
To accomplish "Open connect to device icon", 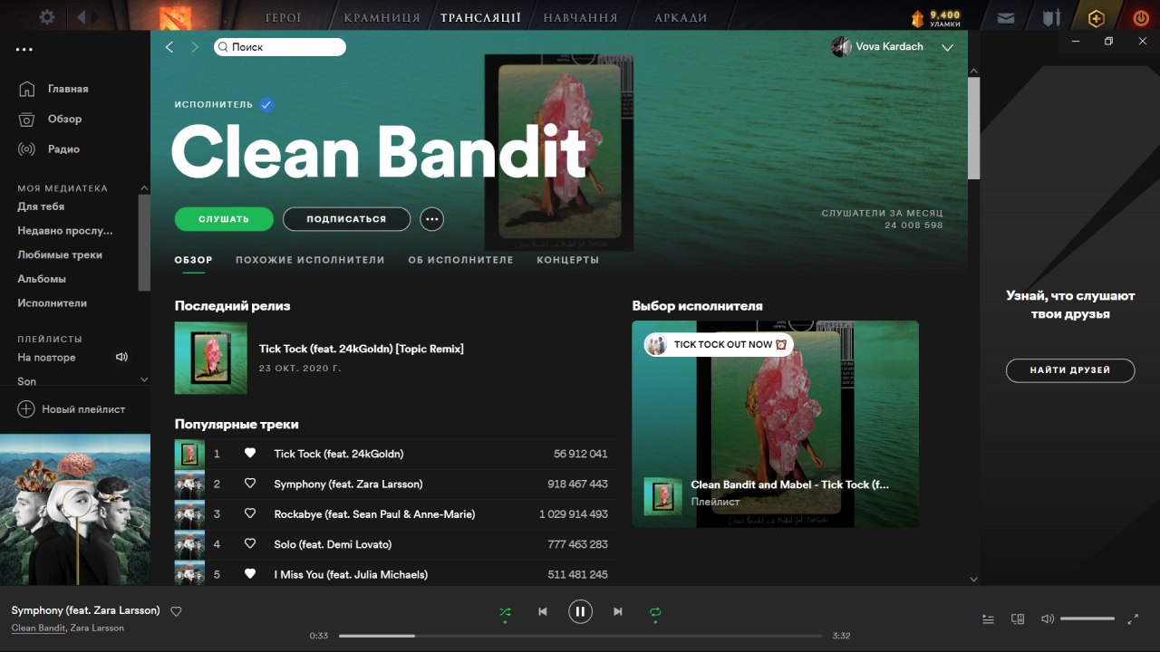I will pos(1018,619).
